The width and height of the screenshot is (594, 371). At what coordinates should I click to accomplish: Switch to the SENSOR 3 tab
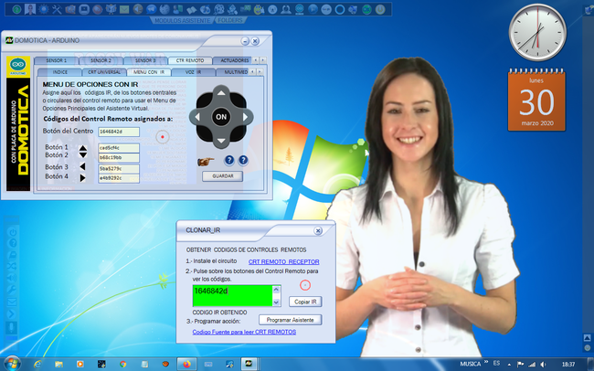pos(145,60)
